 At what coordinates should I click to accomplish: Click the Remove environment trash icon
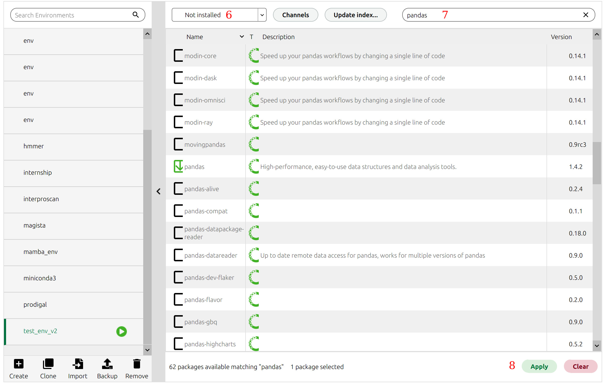[137, 364]
